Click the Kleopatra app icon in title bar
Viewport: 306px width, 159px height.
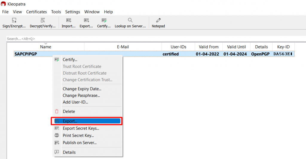pyautogui.click(x=3, y=4)
